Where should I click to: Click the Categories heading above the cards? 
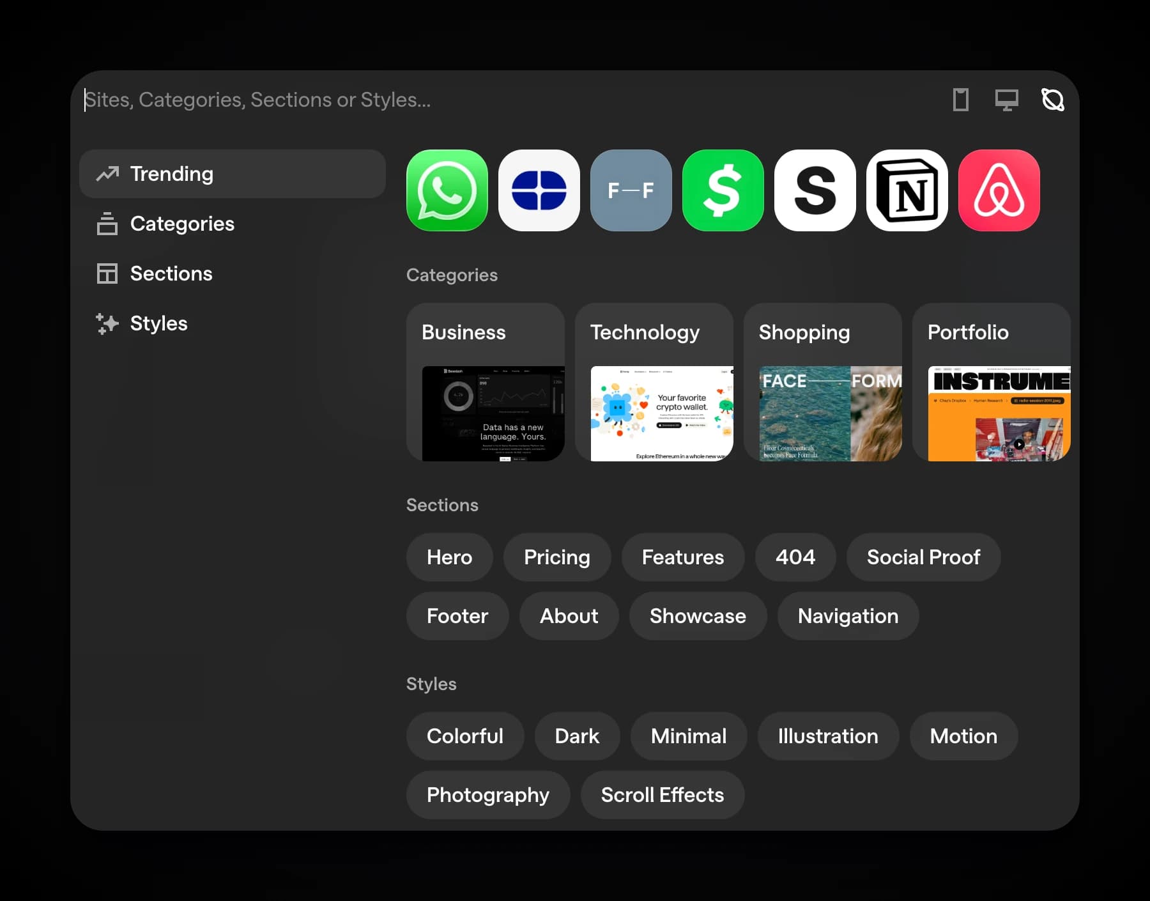[452, 275]
